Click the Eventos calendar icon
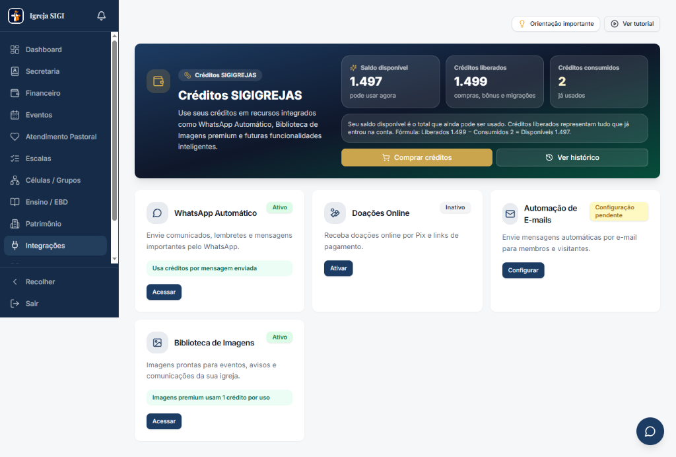 pyautogui.click(x=15, y=115)
